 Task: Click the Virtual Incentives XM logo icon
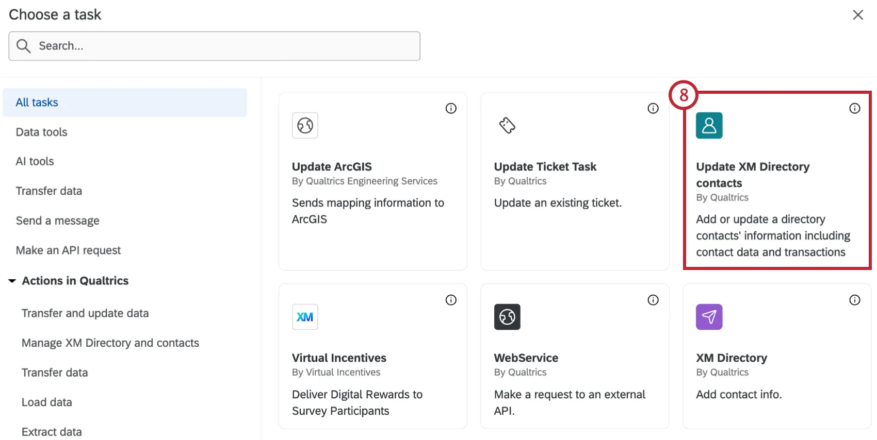[x=305, y=317]
